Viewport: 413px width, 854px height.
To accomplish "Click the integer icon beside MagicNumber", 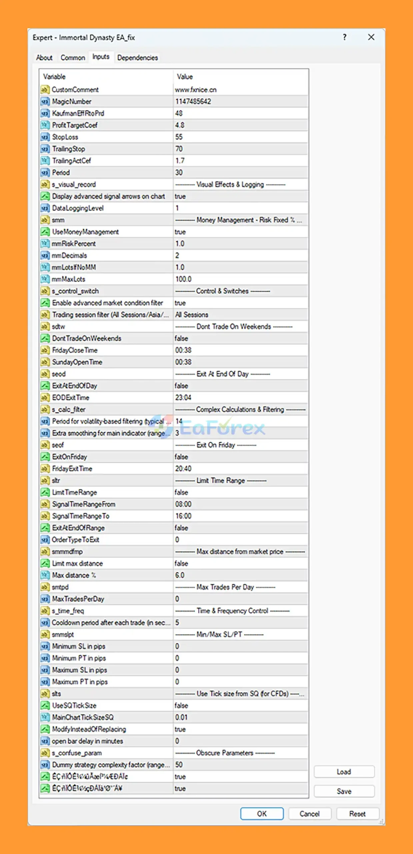I will [x=45, y=101].
